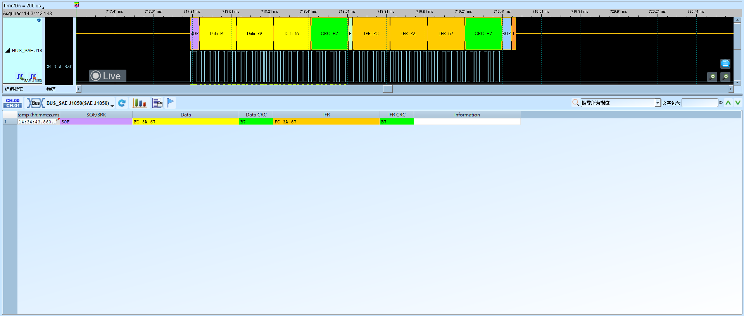Click the purple SOF block in waveform
The height and width of the screenshot is (316, 744).
point(195,34)
